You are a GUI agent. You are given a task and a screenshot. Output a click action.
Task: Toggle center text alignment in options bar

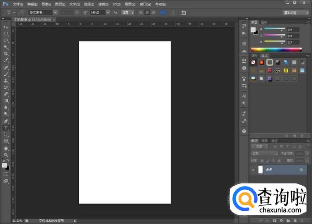tap(147, 12)
